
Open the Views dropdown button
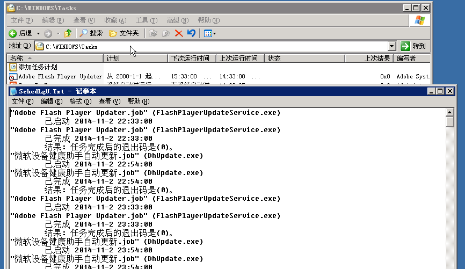(x=209, y=33)
